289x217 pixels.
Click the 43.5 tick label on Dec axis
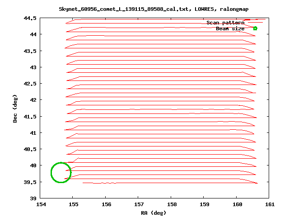point(30,51)
